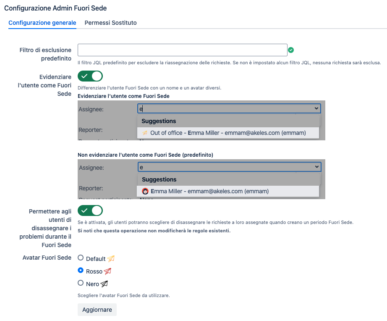Click the black Nero paper plane icon
This screenshot has height=321, width=387.
[x=105, y=284]
